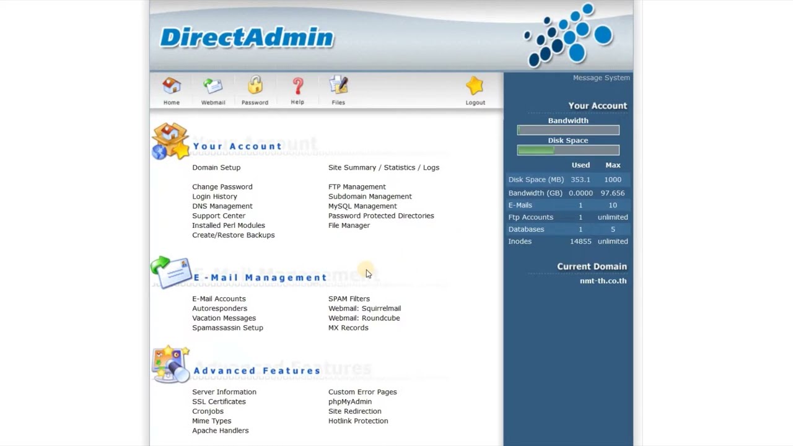
Task: Click the Your Account heading
Action: [237, 146]
